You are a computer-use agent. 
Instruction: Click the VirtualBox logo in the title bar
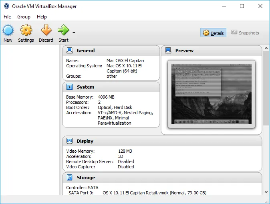click(x=6, y=6)
